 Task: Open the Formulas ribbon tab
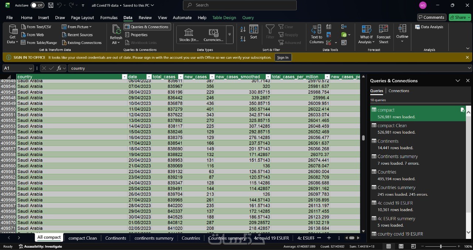tap(109, 17)
